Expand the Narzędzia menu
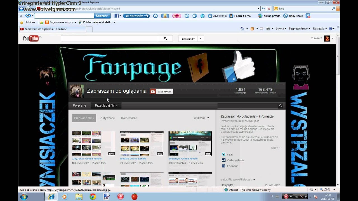 (x=320, y=28)
